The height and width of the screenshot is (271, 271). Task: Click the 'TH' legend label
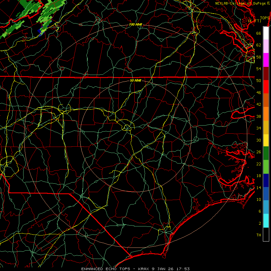point(259,235)
